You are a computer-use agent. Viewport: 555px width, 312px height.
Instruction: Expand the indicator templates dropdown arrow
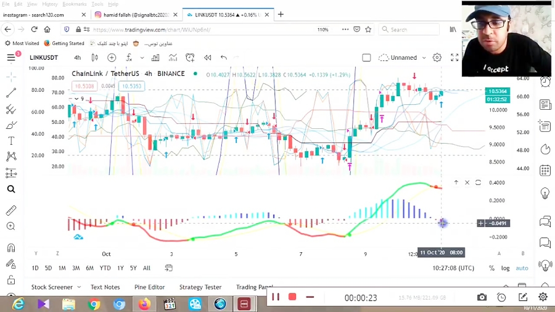pyautogui.click(x=142, y=58)
